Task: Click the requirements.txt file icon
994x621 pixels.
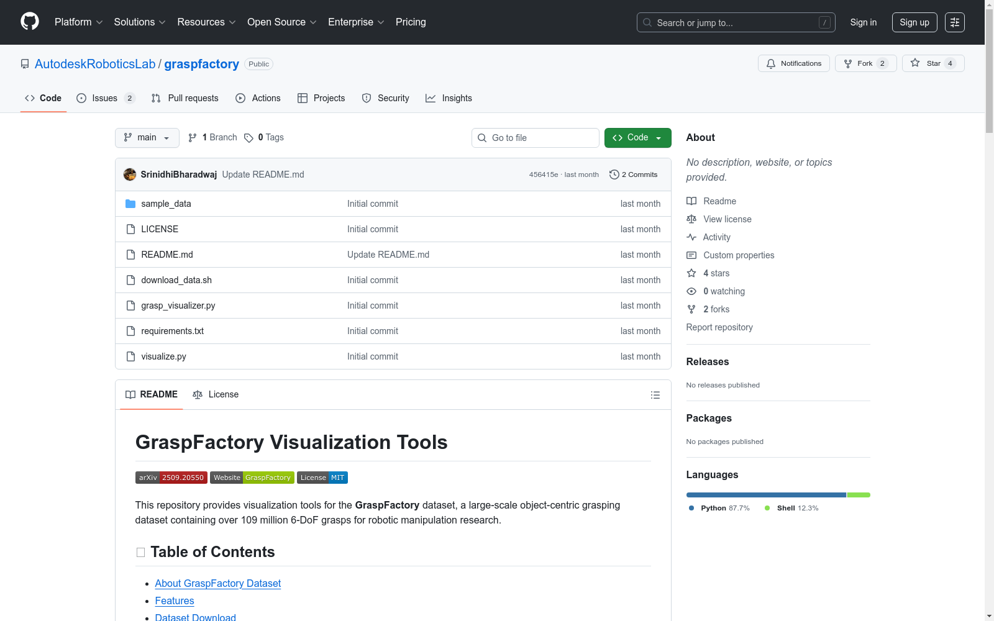Action: 130,331
